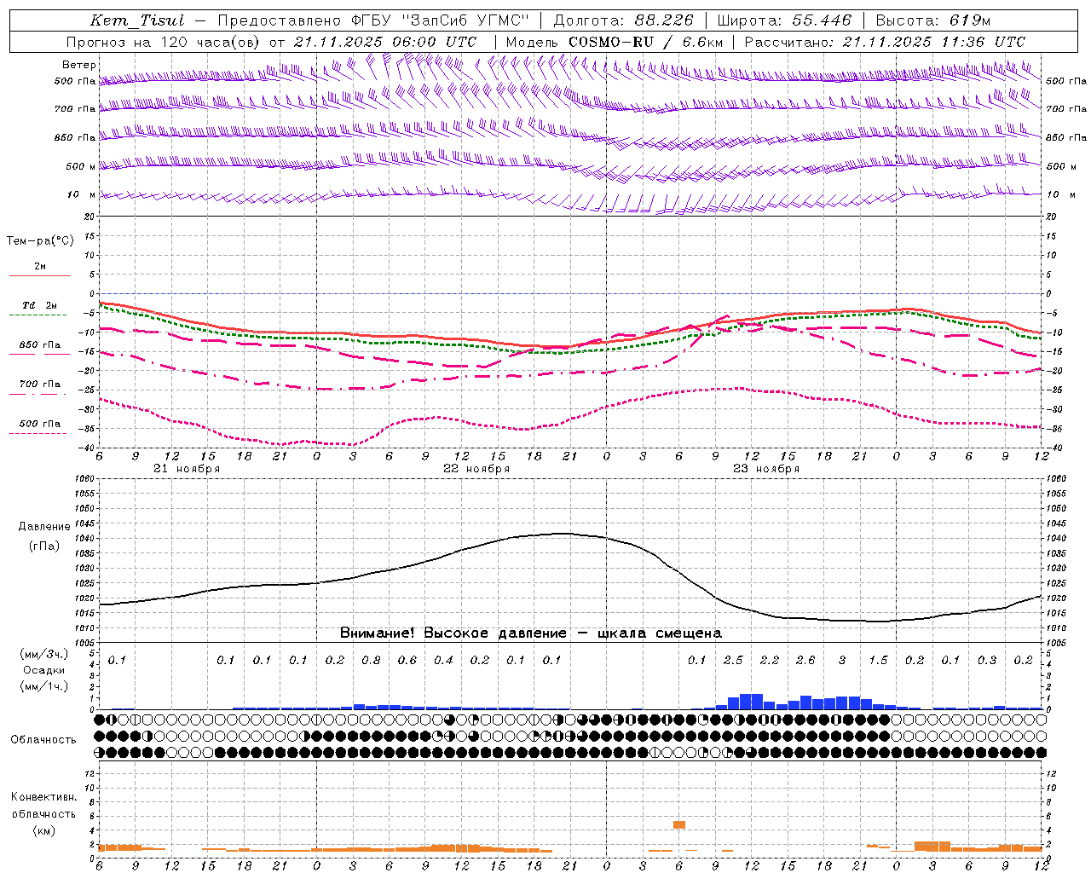The image size is (1091, 873).
Task: Click the 1005 label on left pressure axis
Action: click(84, 643)
